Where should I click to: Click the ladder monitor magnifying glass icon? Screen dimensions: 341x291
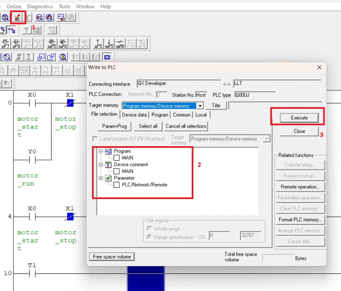click(x=7, y=57)
